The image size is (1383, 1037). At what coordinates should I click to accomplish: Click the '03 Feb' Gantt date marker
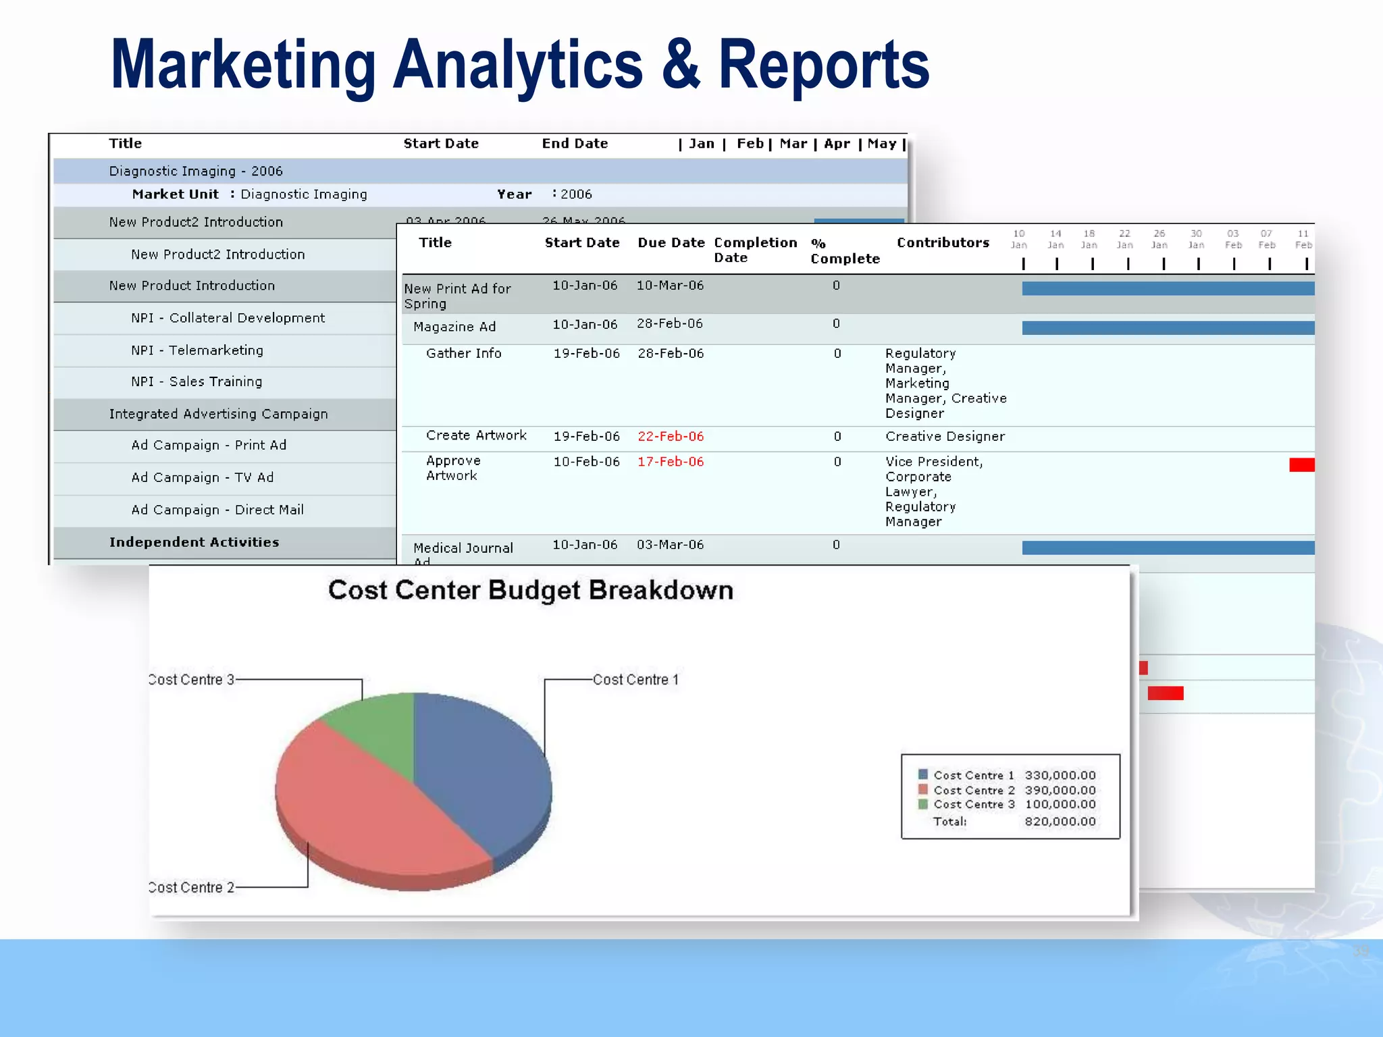[x=1233, y=240]
